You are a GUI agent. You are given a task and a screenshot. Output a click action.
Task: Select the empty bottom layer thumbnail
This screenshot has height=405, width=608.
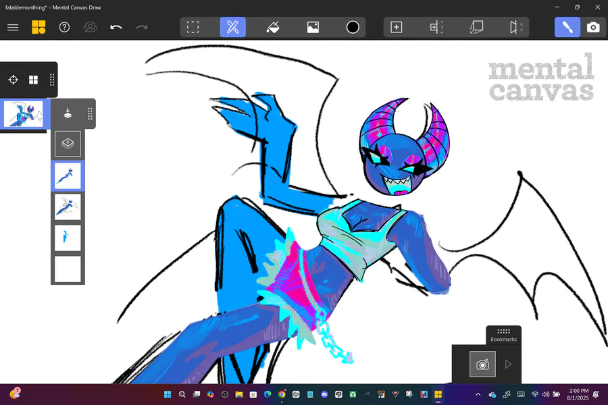[x=68, y=269]
